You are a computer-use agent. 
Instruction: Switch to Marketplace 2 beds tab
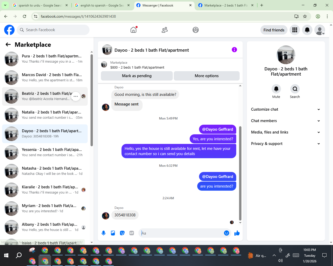[226, 5]
